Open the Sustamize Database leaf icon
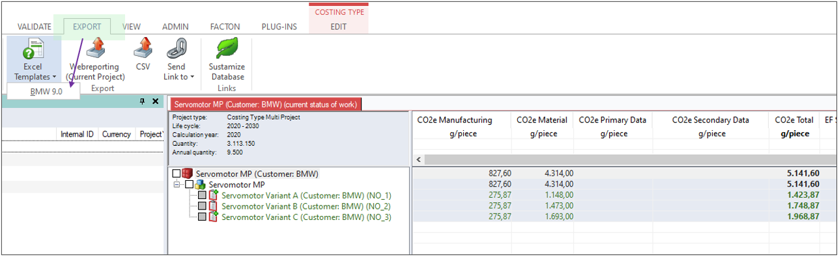Screen dimensions: 839x257 [227, 49]
